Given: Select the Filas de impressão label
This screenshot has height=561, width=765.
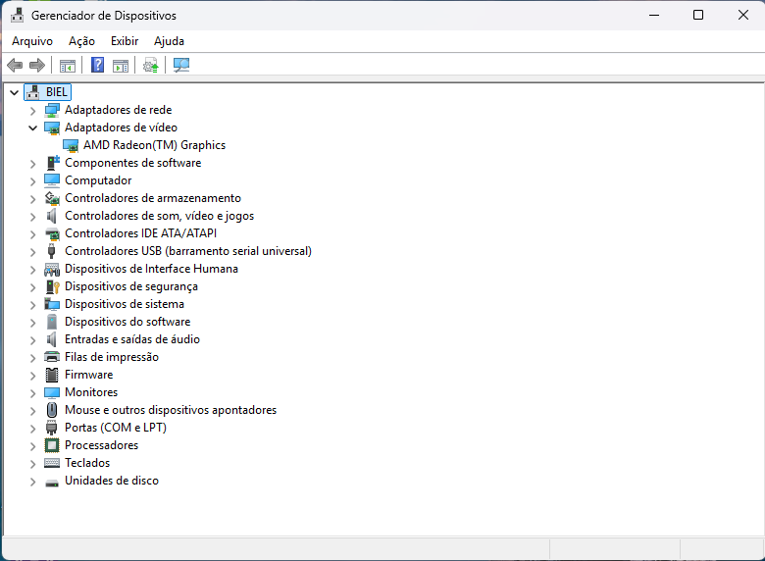Looking at the screenshot, I should 112,357.
